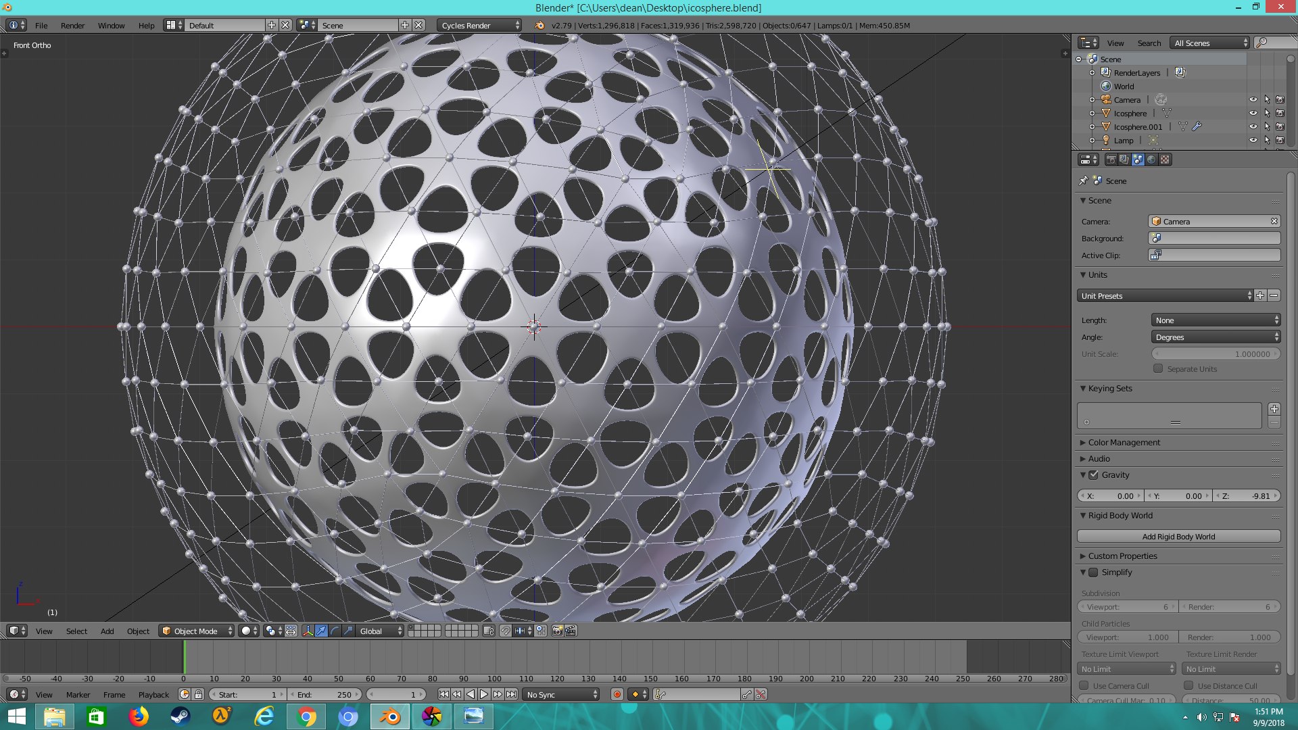The width and height of the screenshot is (1298, 730).
Task: Enable the Separate Units checkbox
Action: point(1158,368)
